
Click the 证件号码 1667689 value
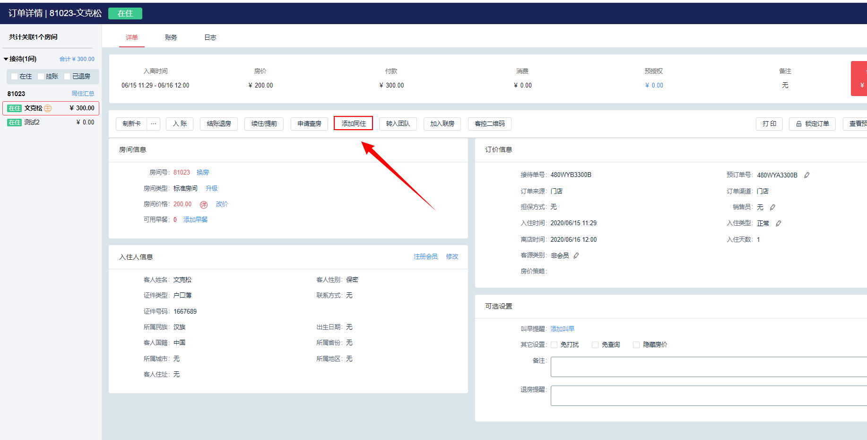pyautogui.click(x=185, y=312)
